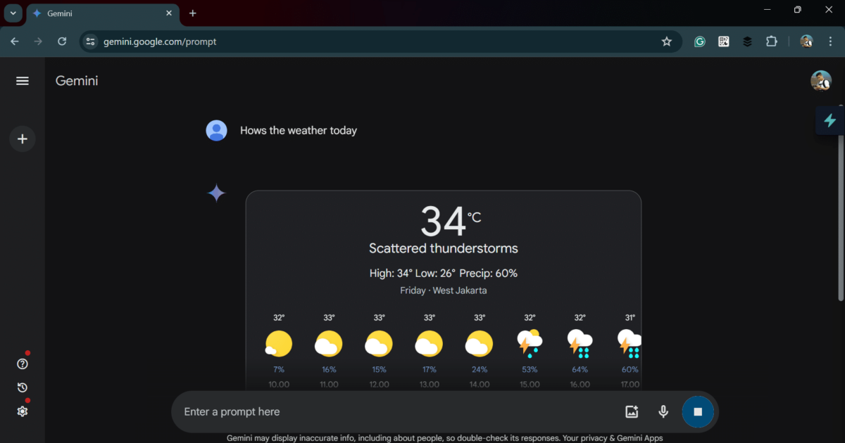Click the upload image icon
Viewport: 845px width, 443px height.
[631, 412]
